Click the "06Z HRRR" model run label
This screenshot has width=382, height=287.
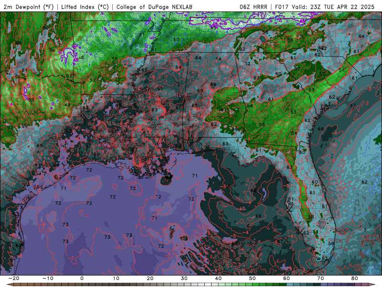click(254, 7)
